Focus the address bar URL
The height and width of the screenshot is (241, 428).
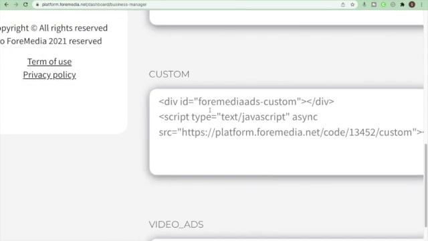click(94, 5)
